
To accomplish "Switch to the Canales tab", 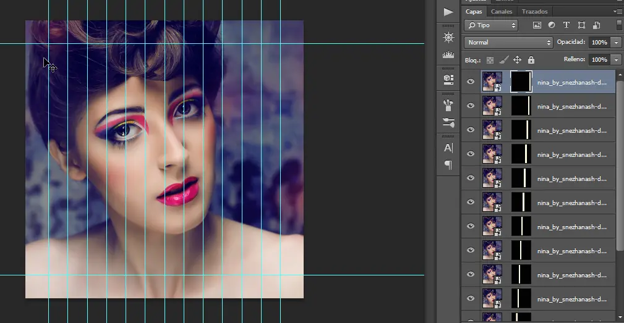I will coord(502,12).
